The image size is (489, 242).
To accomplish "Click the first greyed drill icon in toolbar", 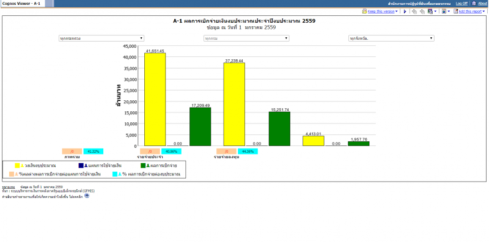I will click(x=414, y=12).
